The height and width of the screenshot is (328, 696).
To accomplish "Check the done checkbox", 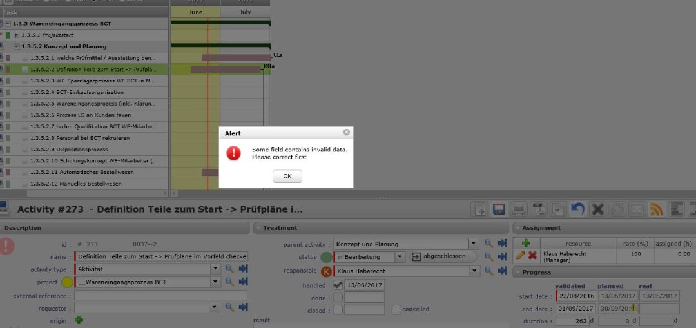I will point(338,297).
